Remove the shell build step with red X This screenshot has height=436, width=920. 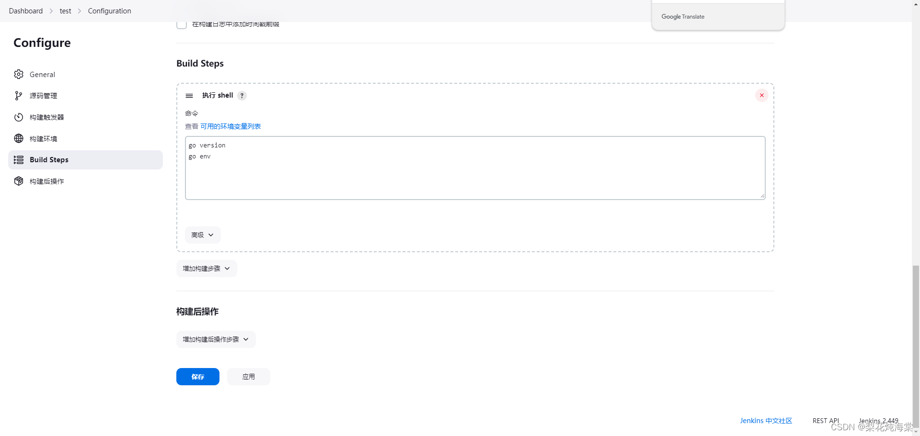pos(761,95)
